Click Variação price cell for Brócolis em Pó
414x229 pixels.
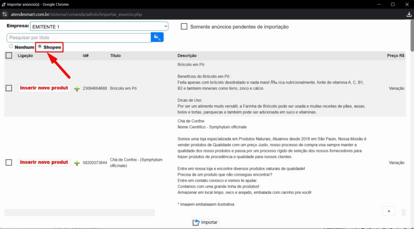click(x=397, y=89)
